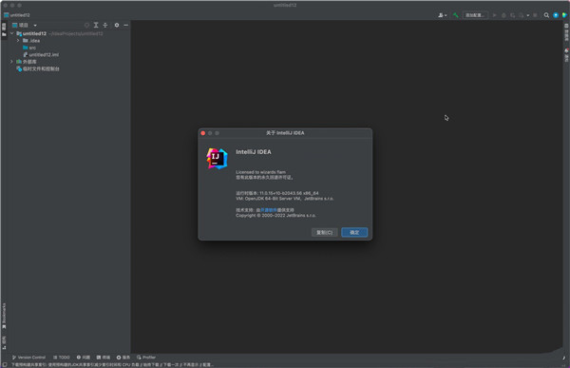Open the Profiler tool window
The width and height of the screenshot is (570, 368).
pyautogui.click(x=146, y=358)
